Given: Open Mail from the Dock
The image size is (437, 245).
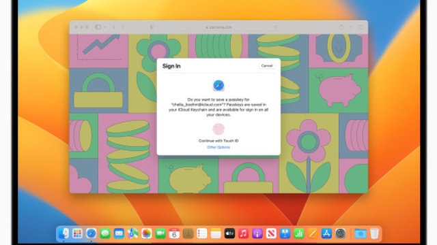Looking at the screenshot, I should (x=119, y=233).
